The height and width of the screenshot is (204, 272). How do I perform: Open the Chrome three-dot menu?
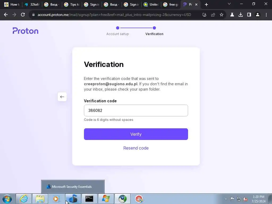266,15
